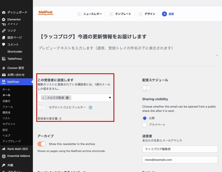The height and width of the screenshot is (172, 222).
Task: Turn off the archive newsletter toggle
Action: (x=41, y=144)
